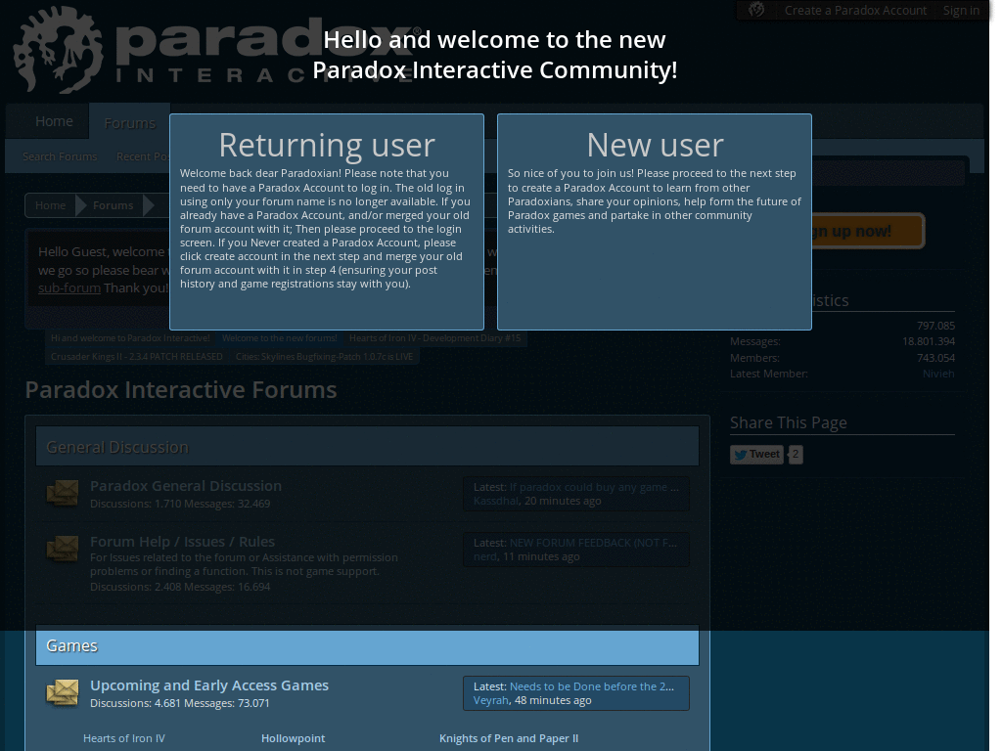Click the Forums breadcrumb
The width and height of the screenshot is (1002, 751).
pyautogui.click(x=114, y=205)
